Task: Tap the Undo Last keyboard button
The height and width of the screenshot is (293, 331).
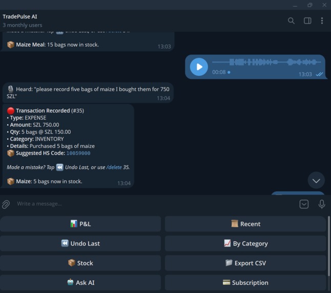Action: point(80,243)
